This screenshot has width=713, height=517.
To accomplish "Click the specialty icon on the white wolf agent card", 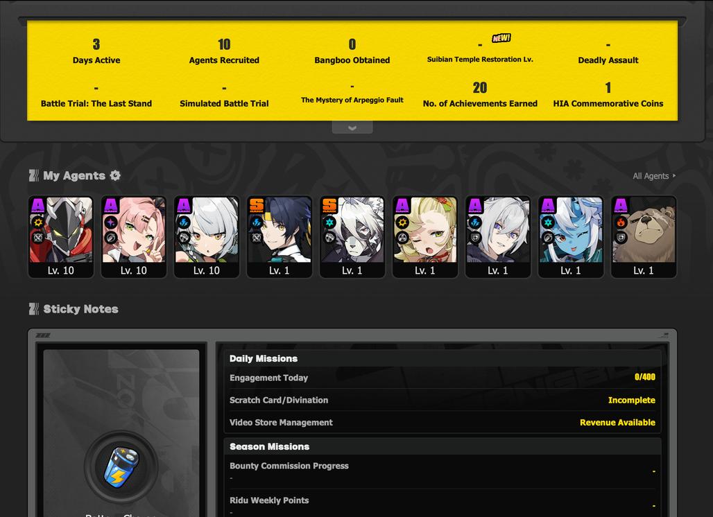I will pyautogui.click(x=329, y=237).
